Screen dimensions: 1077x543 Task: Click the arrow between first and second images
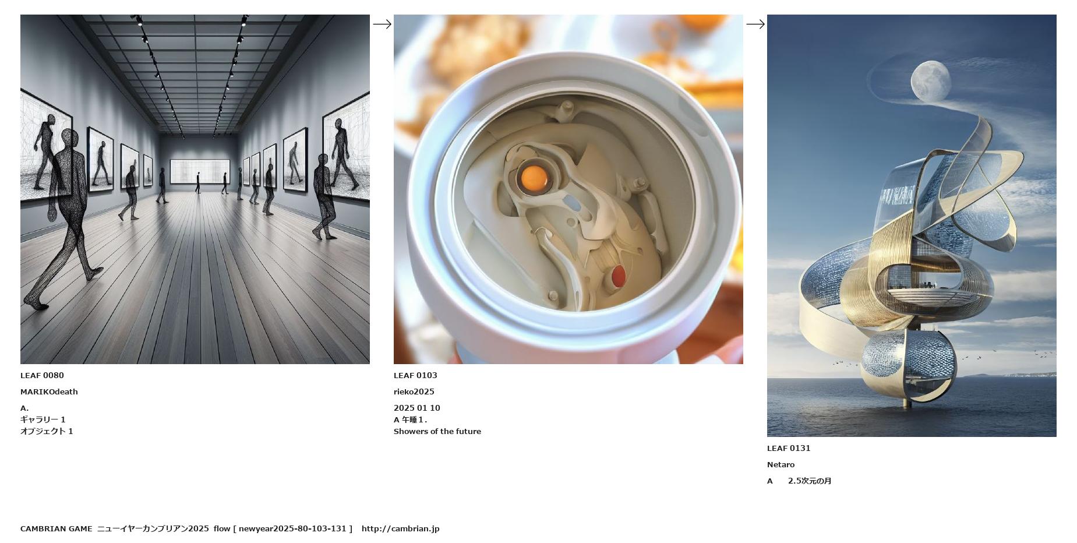click(382, 24)
